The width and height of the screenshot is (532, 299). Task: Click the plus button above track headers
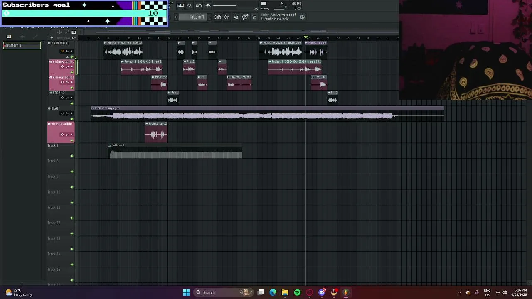[x=52, y=37]
